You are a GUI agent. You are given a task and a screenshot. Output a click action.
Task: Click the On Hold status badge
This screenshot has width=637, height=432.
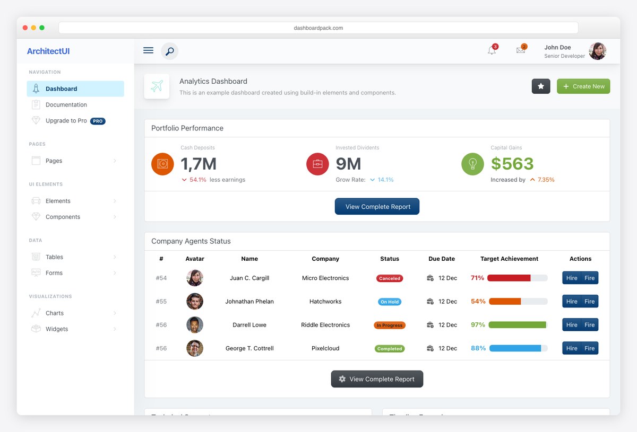(x=390, y=302)
